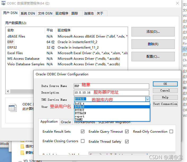Open Help in driver configuration
The width and height of the screenshot is (187, 162).
coord(165,97)
